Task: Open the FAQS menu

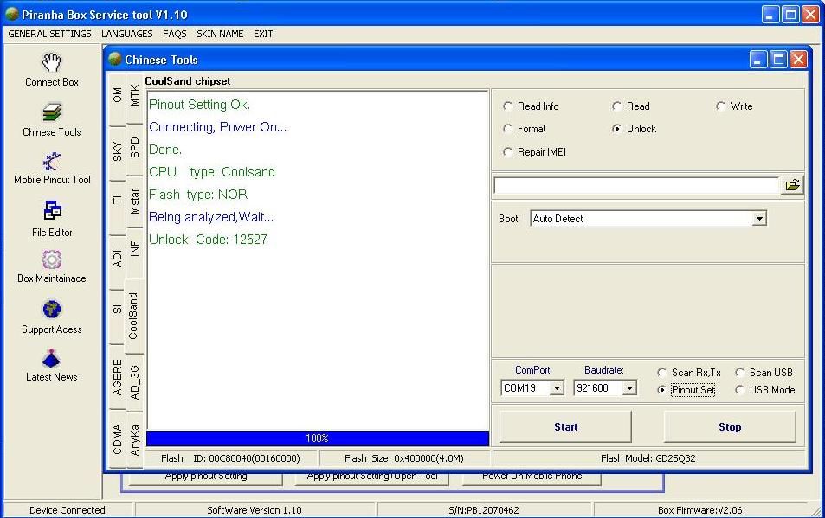Action: 175,34
